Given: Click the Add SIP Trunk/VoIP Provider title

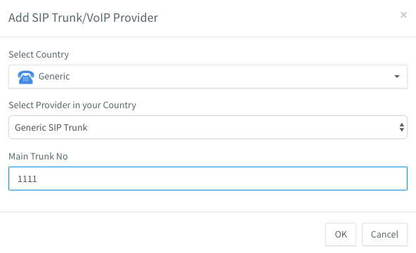Looking at the screenshot, I should click(x=83, y=18).
